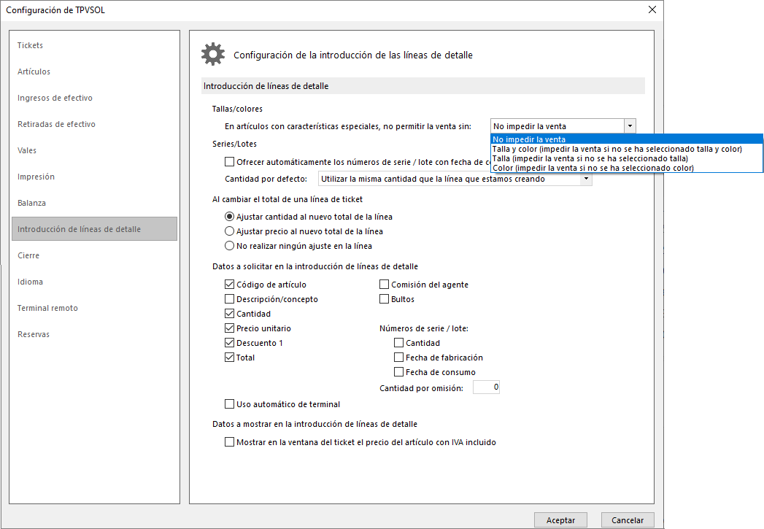Uncheck the 'Código de artículo' checkbox
Image resolution: width=764 pixels, height=529 pixels.
(x=230, y=285)
